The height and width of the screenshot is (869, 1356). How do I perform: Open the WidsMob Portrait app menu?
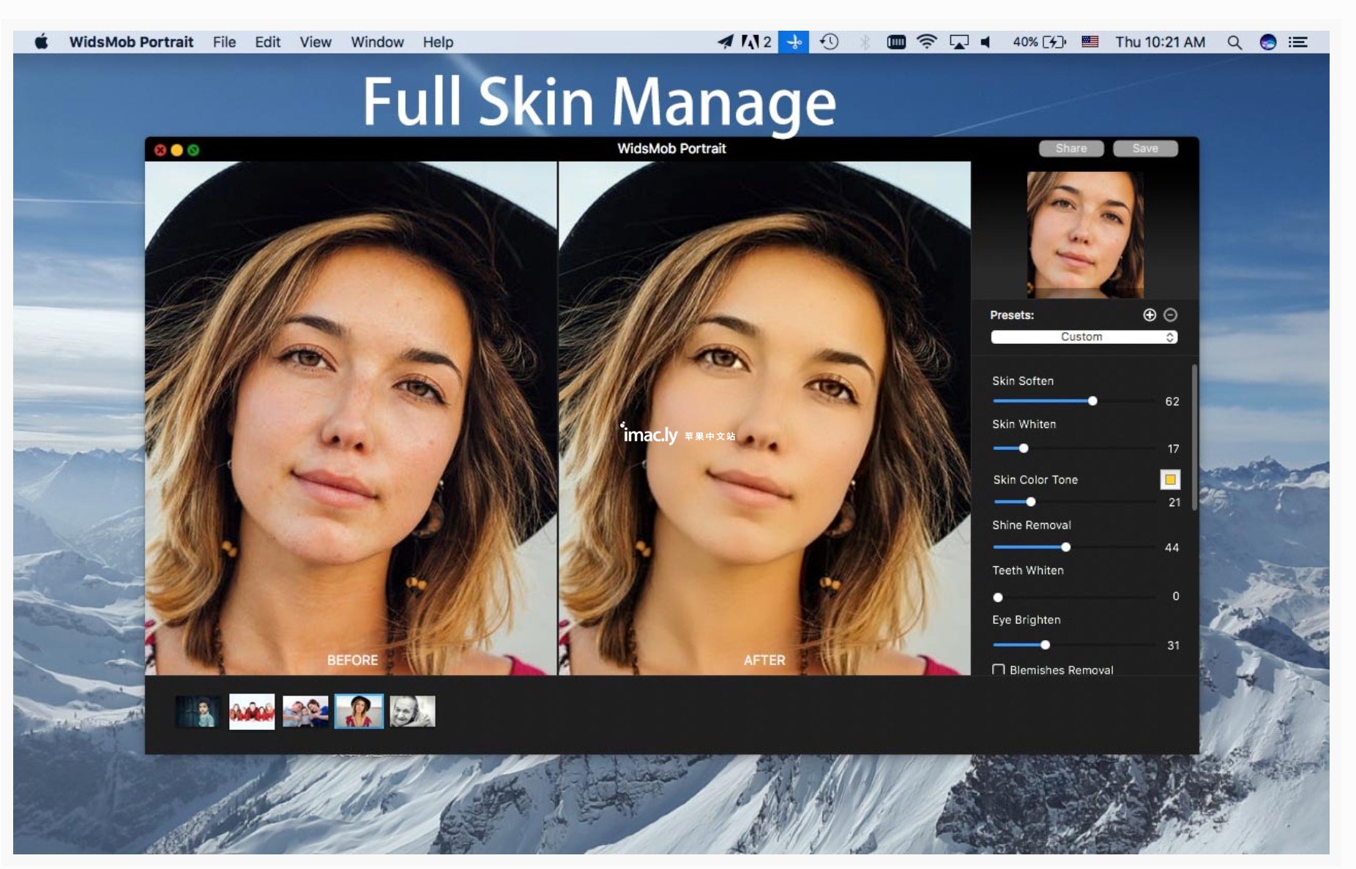[131, 42]
